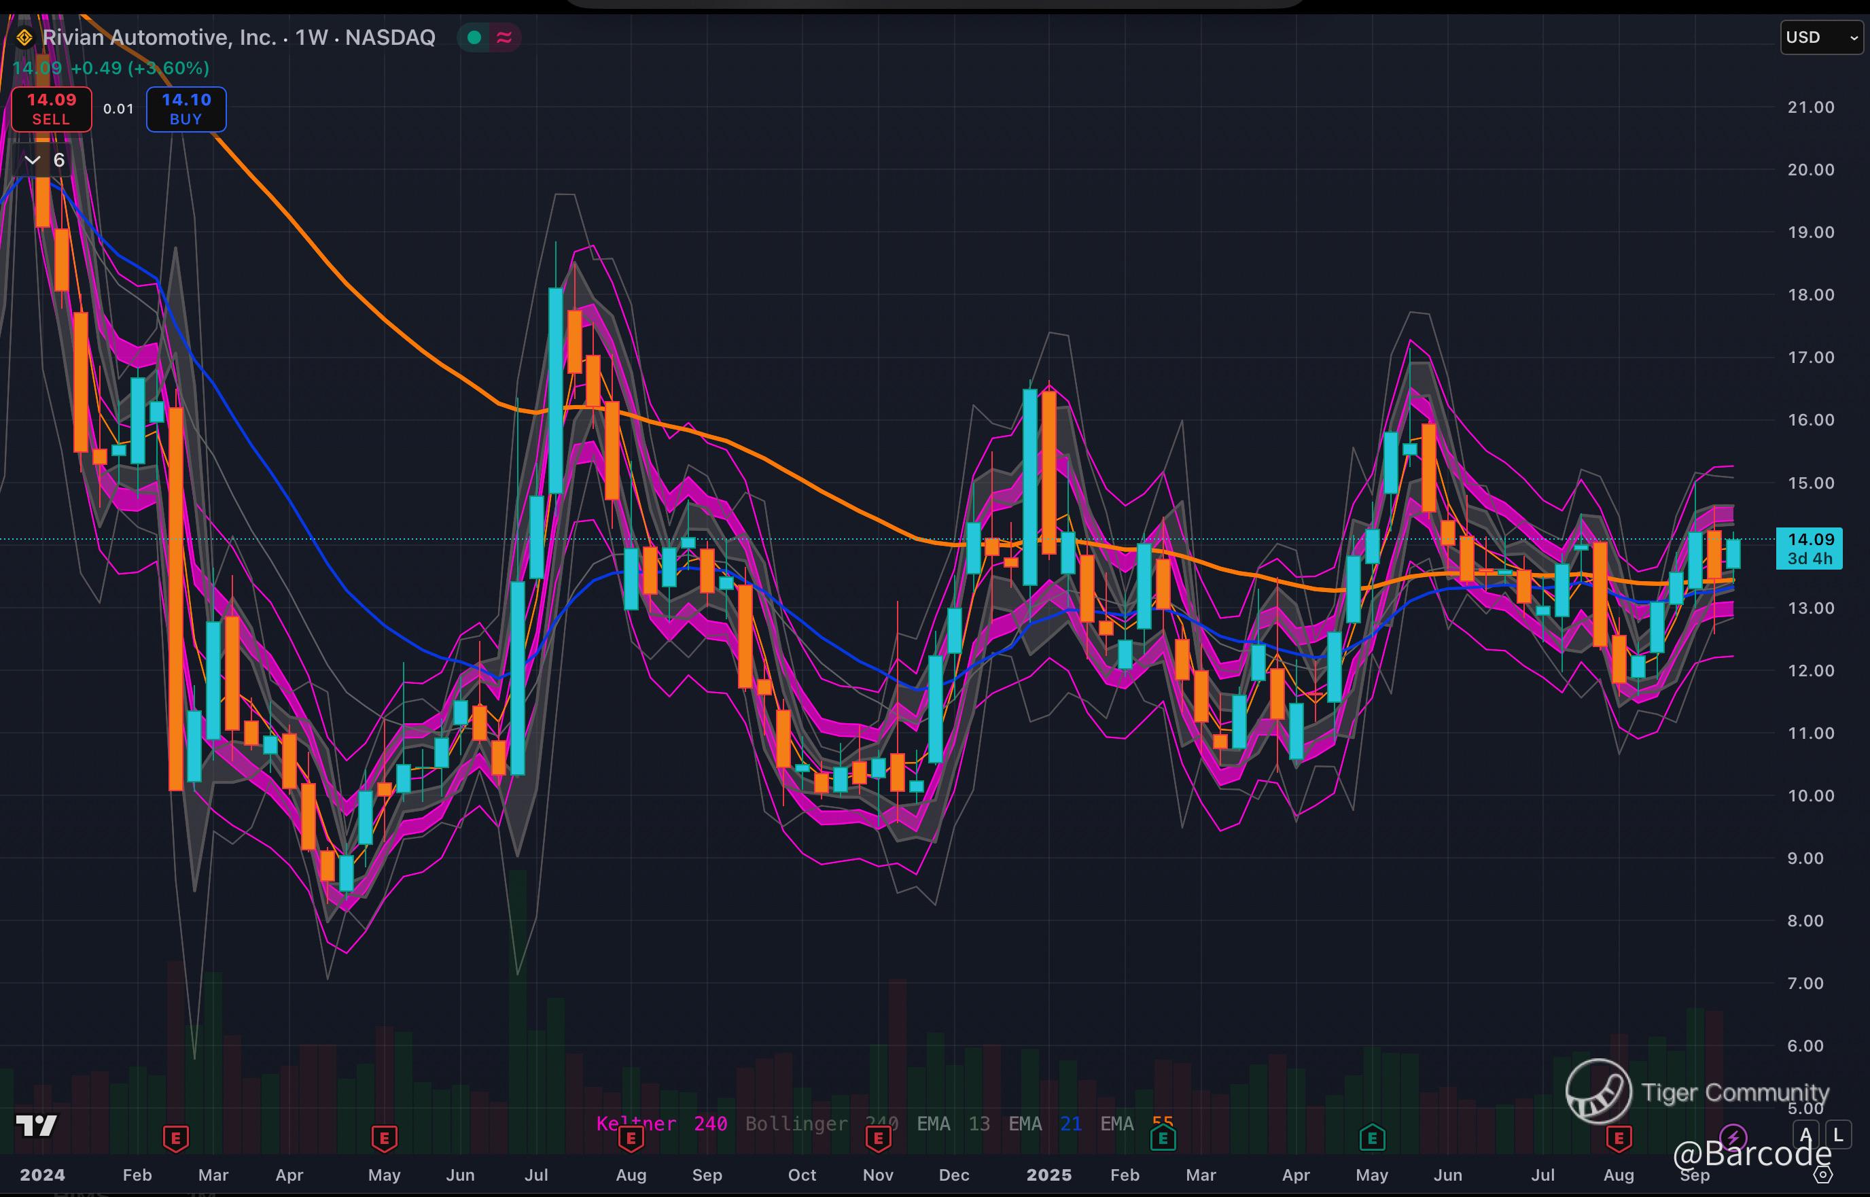Open chart settings hexagon icon bottom right
This screenshot has width=1870, height=1197.
click(x=1823, y=1174)
